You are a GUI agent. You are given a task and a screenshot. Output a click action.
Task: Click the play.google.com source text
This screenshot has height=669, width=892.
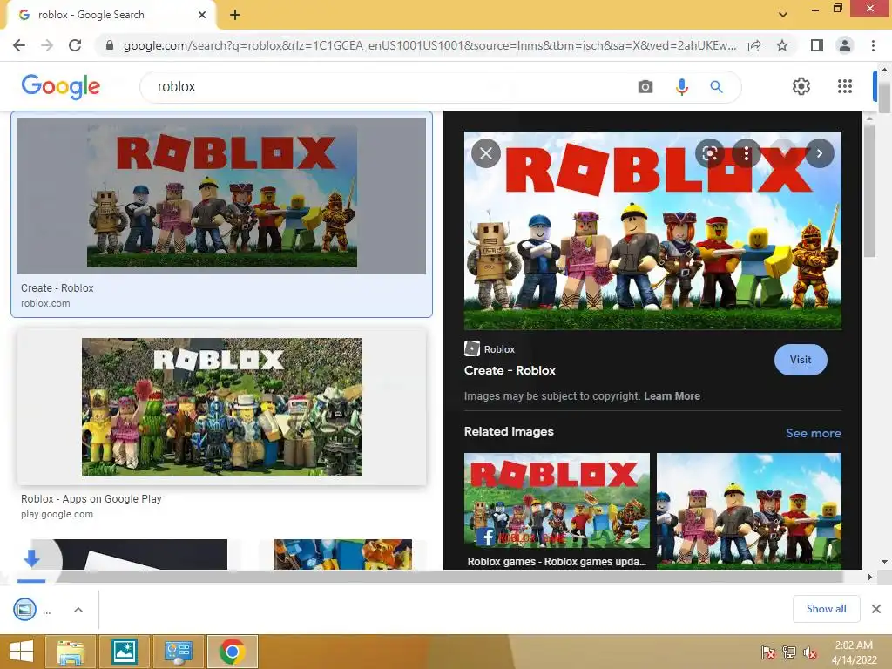click(57, 514)
